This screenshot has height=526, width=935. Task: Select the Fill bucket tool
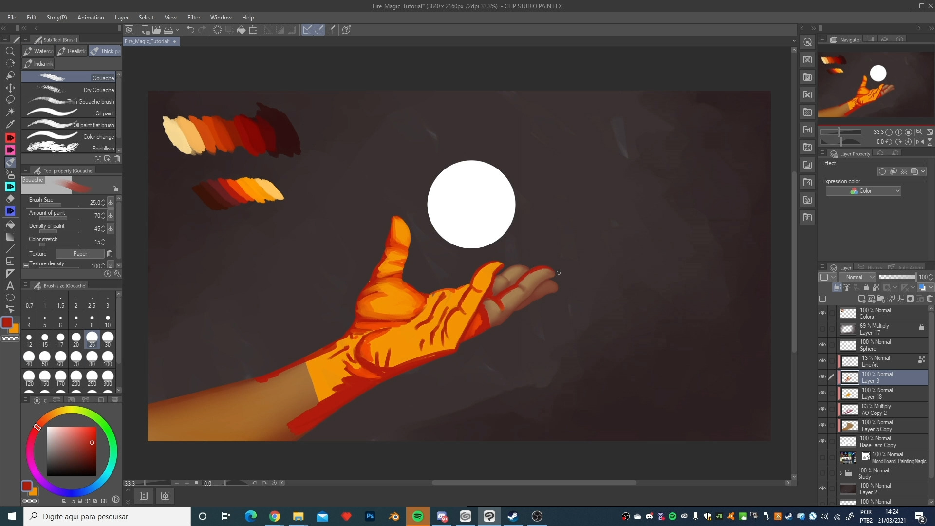tap(10, 225)
